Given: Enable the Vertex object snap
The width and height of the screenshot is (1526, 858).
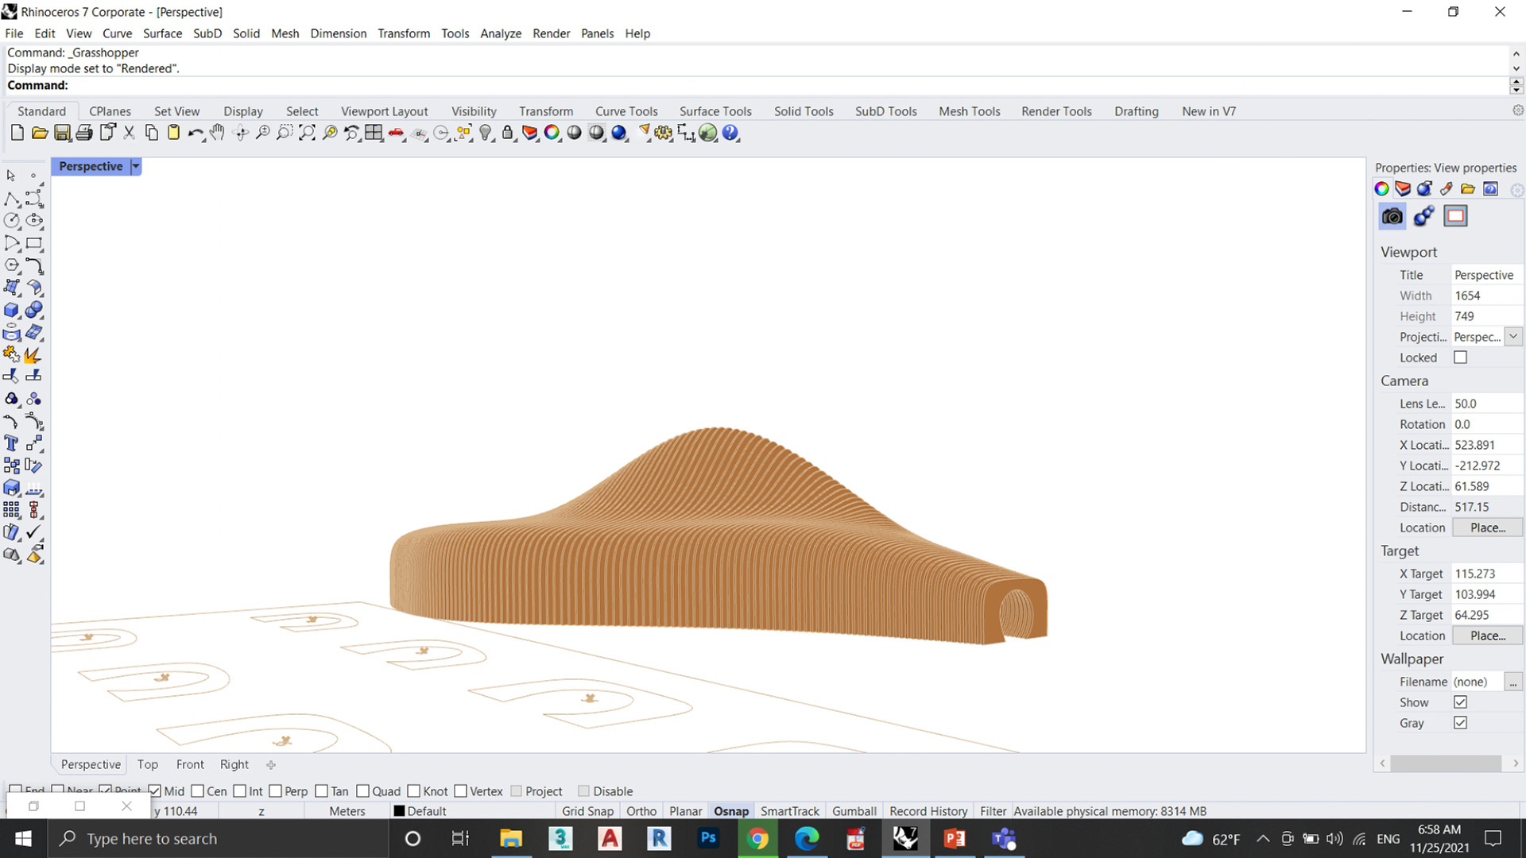Looking at the screenshot, I should click(x=461, y=791).
